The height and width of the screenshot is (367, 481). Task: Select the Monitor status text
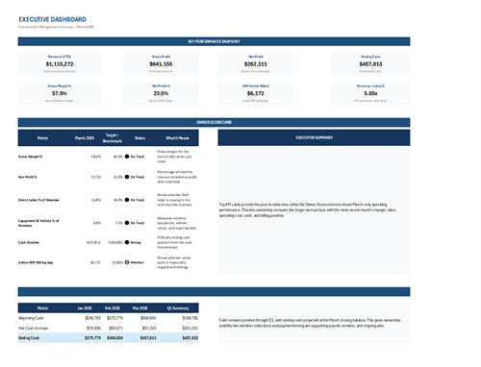pyautogui.click(x=138, y=262)
